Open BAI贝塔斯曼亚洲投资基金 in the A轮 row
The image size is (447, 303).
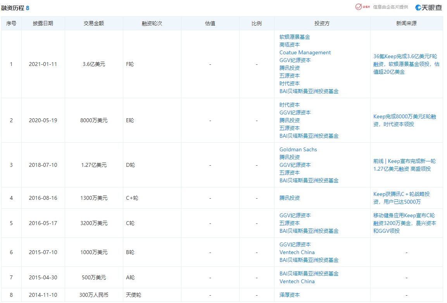click(309, 274)
